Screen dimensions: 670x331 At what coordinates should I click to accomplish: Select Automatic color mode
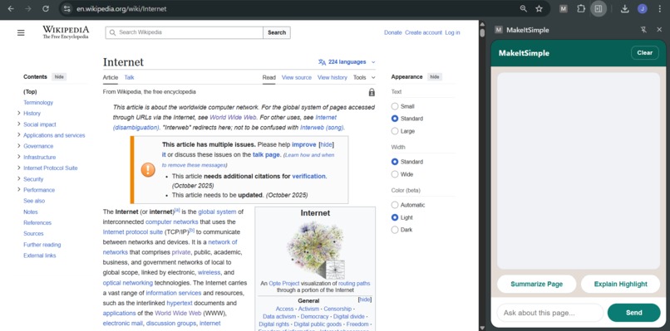(395, 205)
